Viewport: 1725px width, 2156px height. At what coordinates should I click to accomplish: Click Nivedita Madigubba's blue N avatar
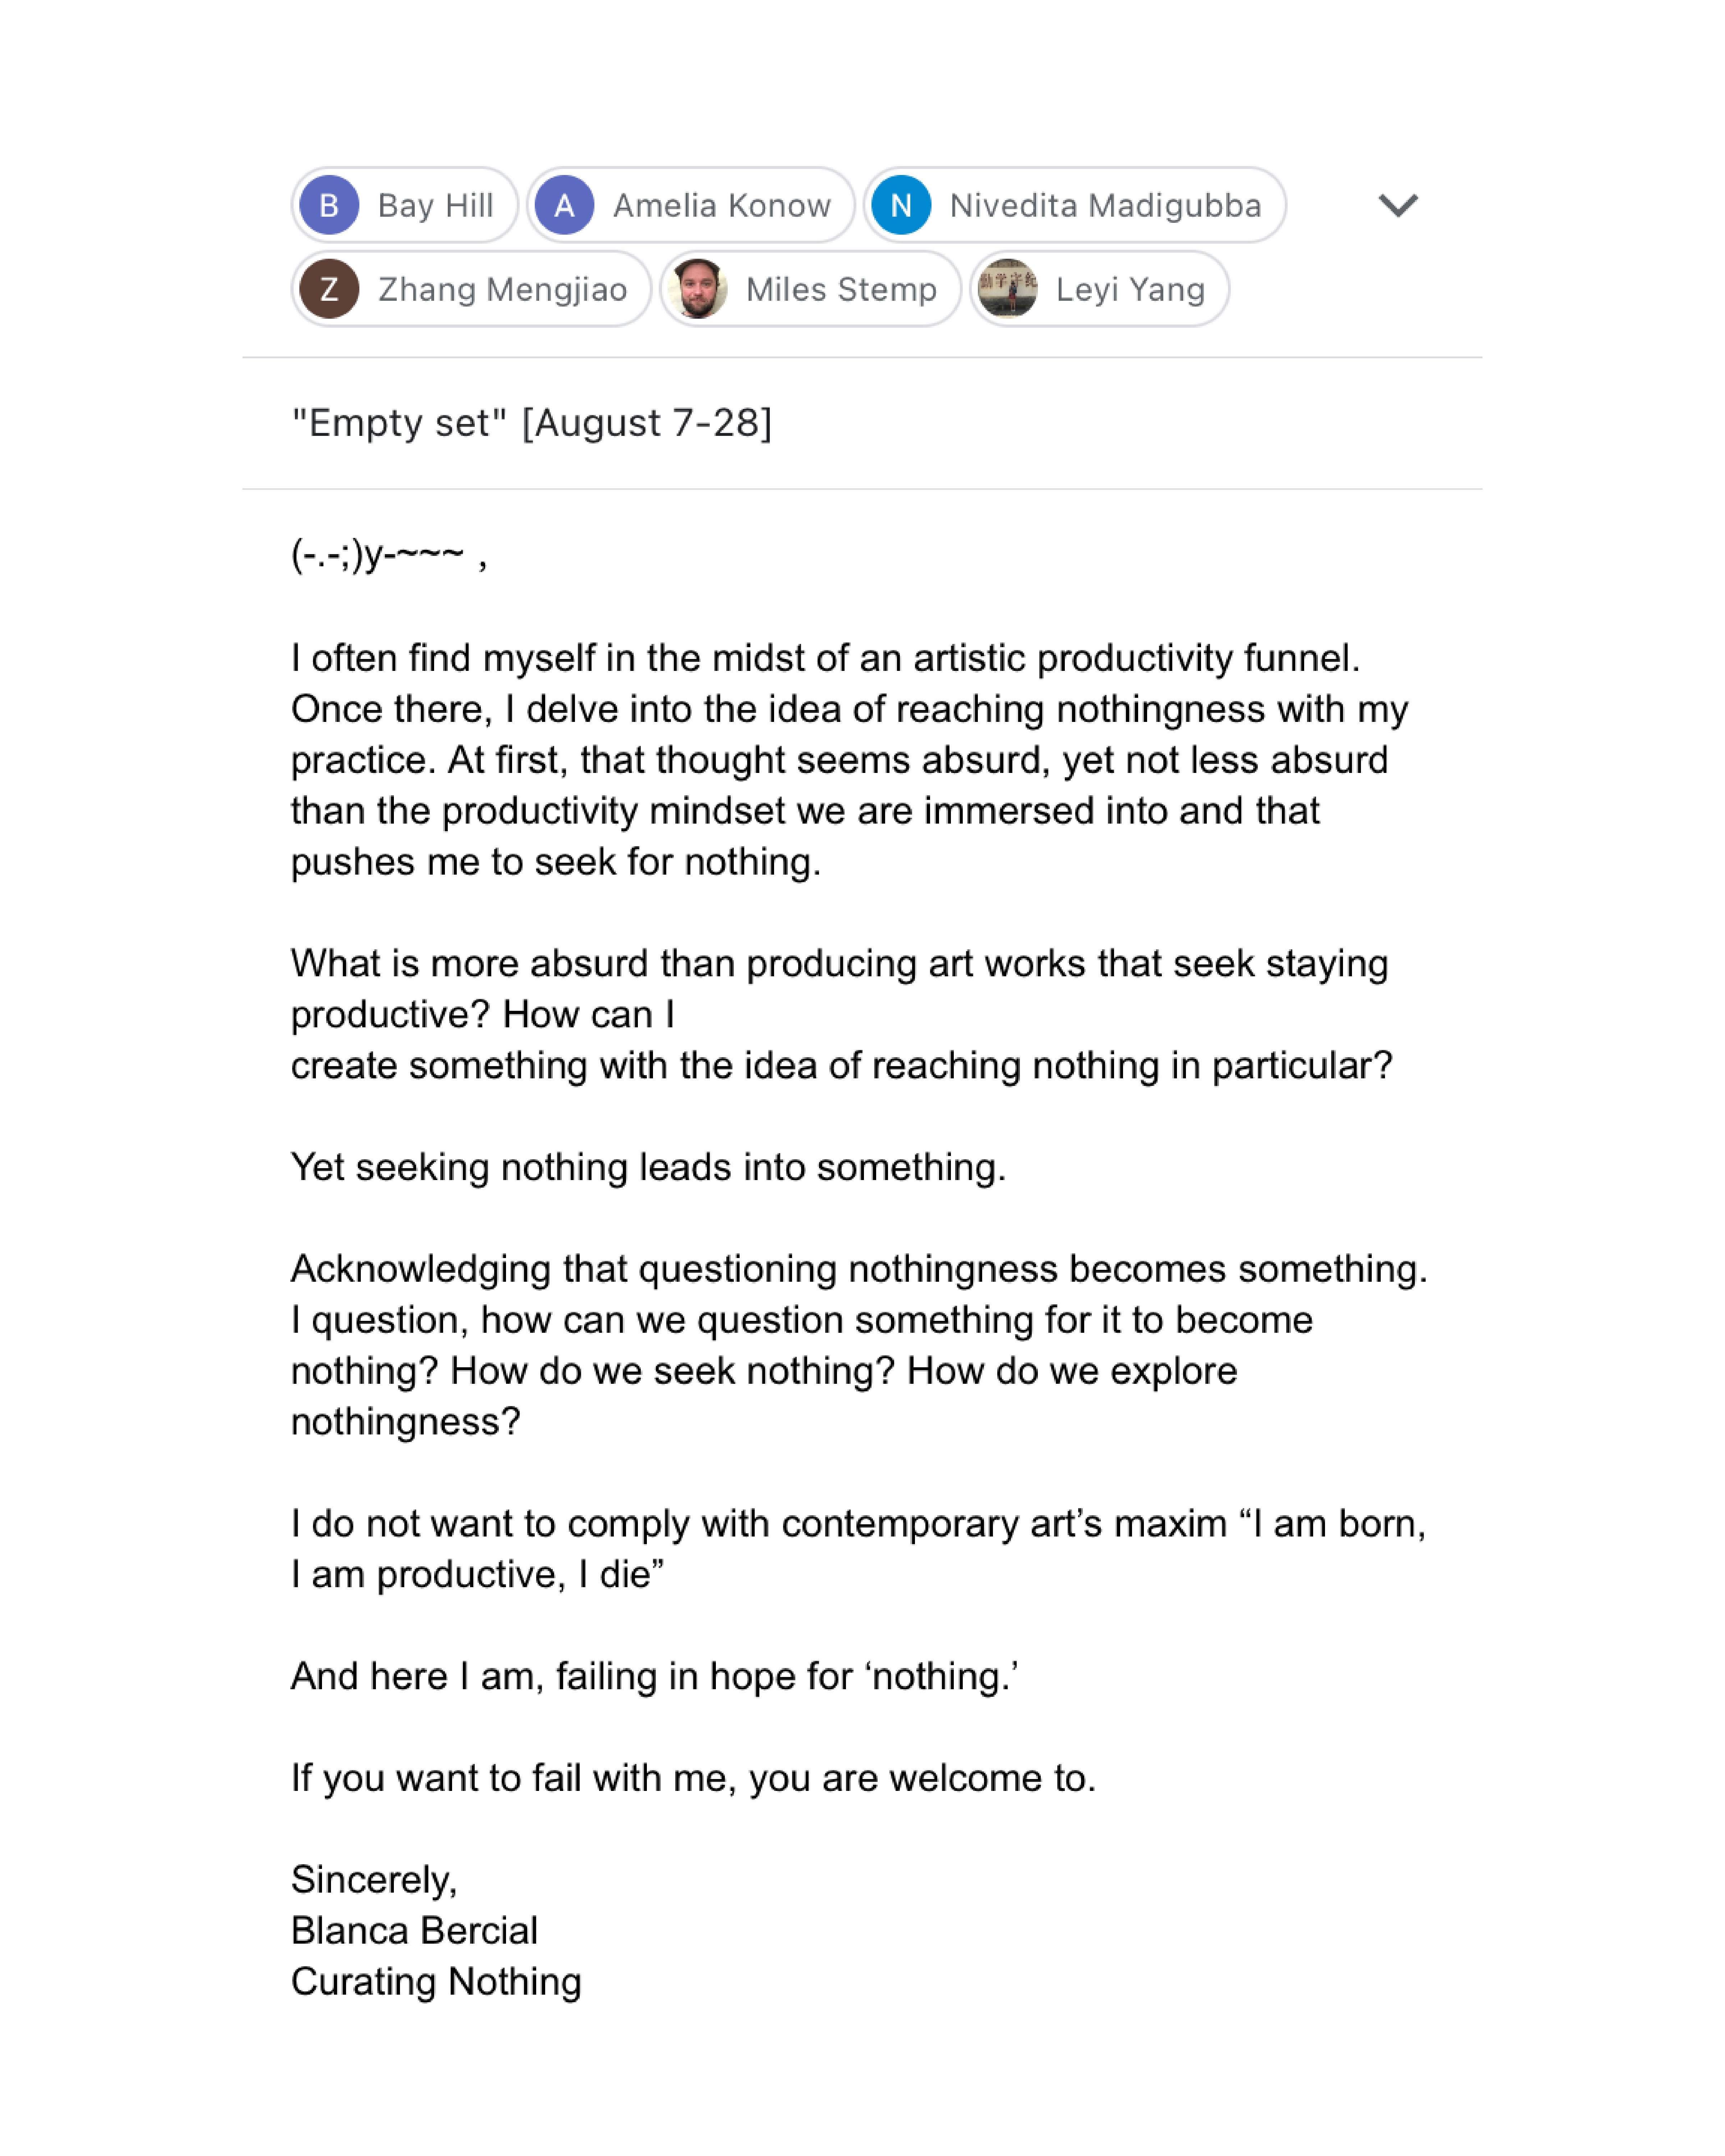901,205
